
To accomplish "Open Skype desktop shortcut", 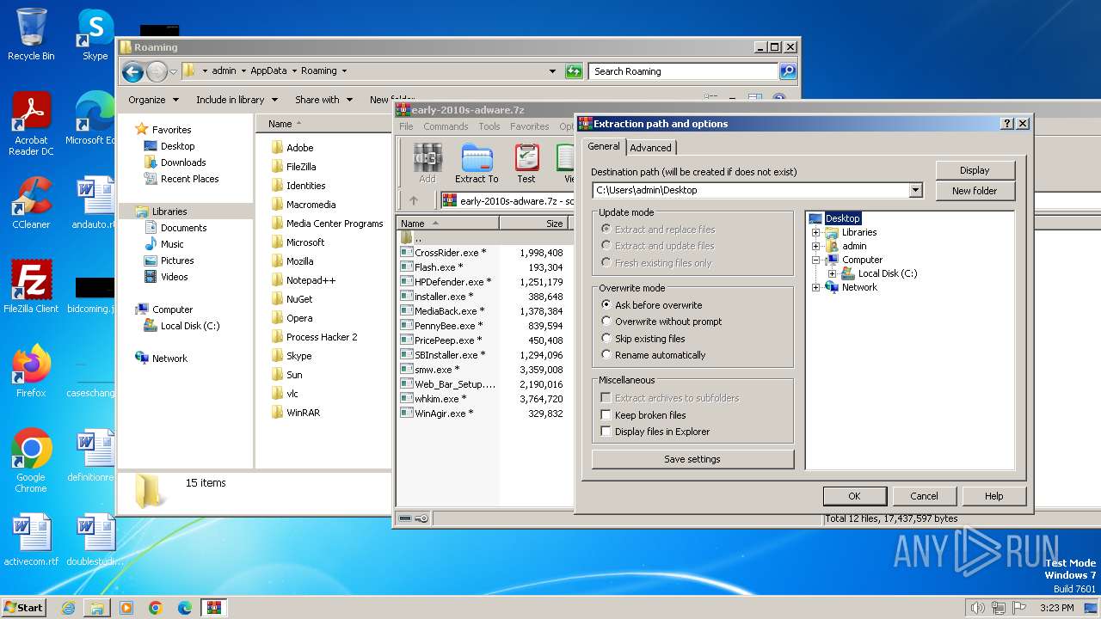I will 95,34.
